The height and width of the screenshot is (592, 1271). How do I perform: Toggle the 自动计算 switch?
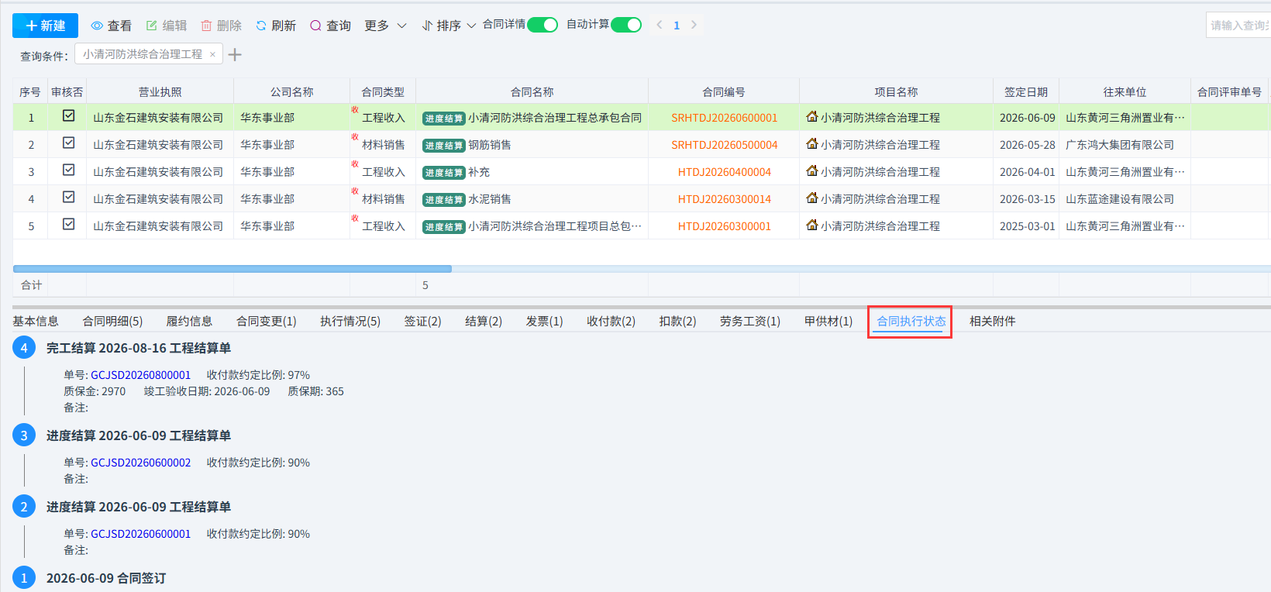pos(626,25)
